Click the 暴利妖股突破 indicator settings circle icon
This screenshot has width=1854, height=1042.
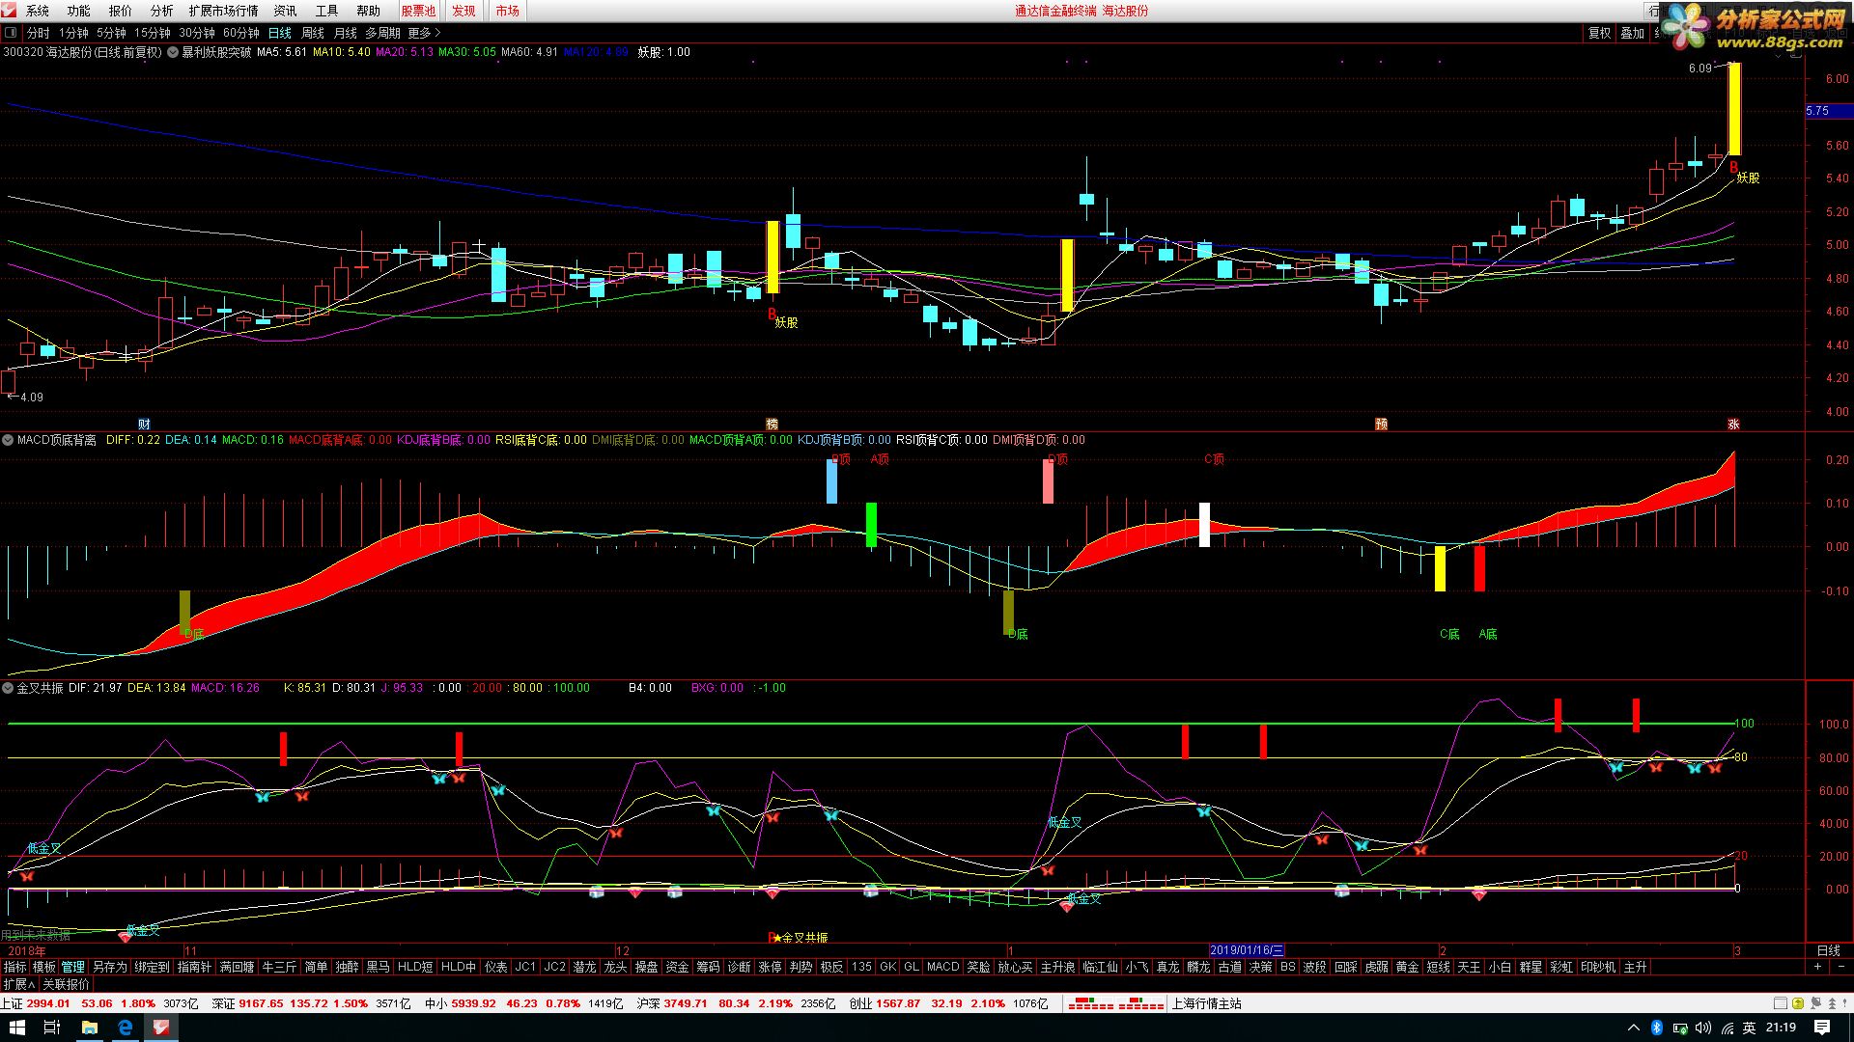(x=173, y=52)
